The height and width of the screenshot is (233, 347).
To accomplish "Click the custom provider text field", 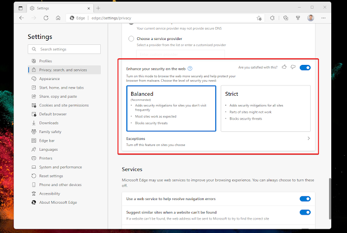I will tap(181, 54).
